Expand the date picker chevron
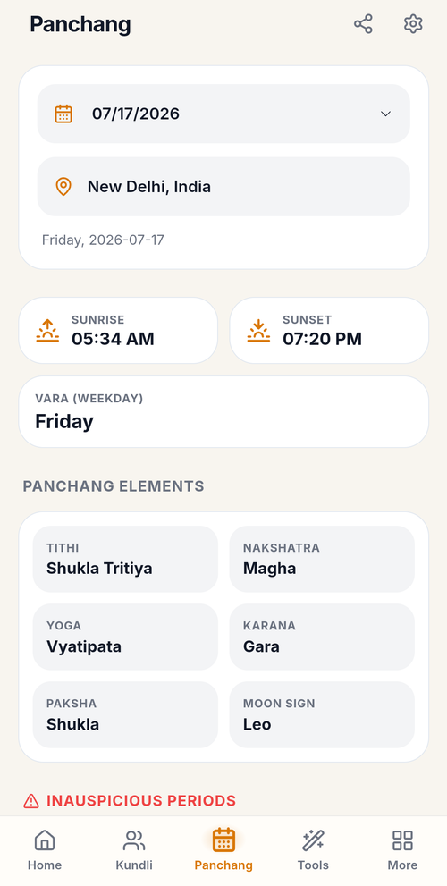Viewport: 447px width, 886px height. (385, 114)
